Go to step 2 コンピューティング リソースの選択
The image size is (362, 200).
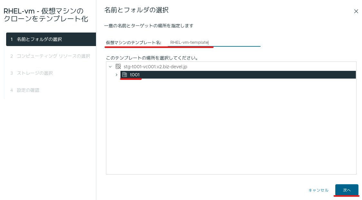(51, 56)
